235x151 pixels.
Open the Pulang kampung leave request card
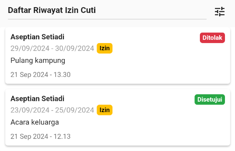(117, 56)
